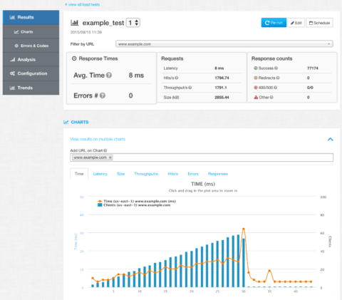
Task: Click the help icon beside Errors #
Action: coord(103,95)
